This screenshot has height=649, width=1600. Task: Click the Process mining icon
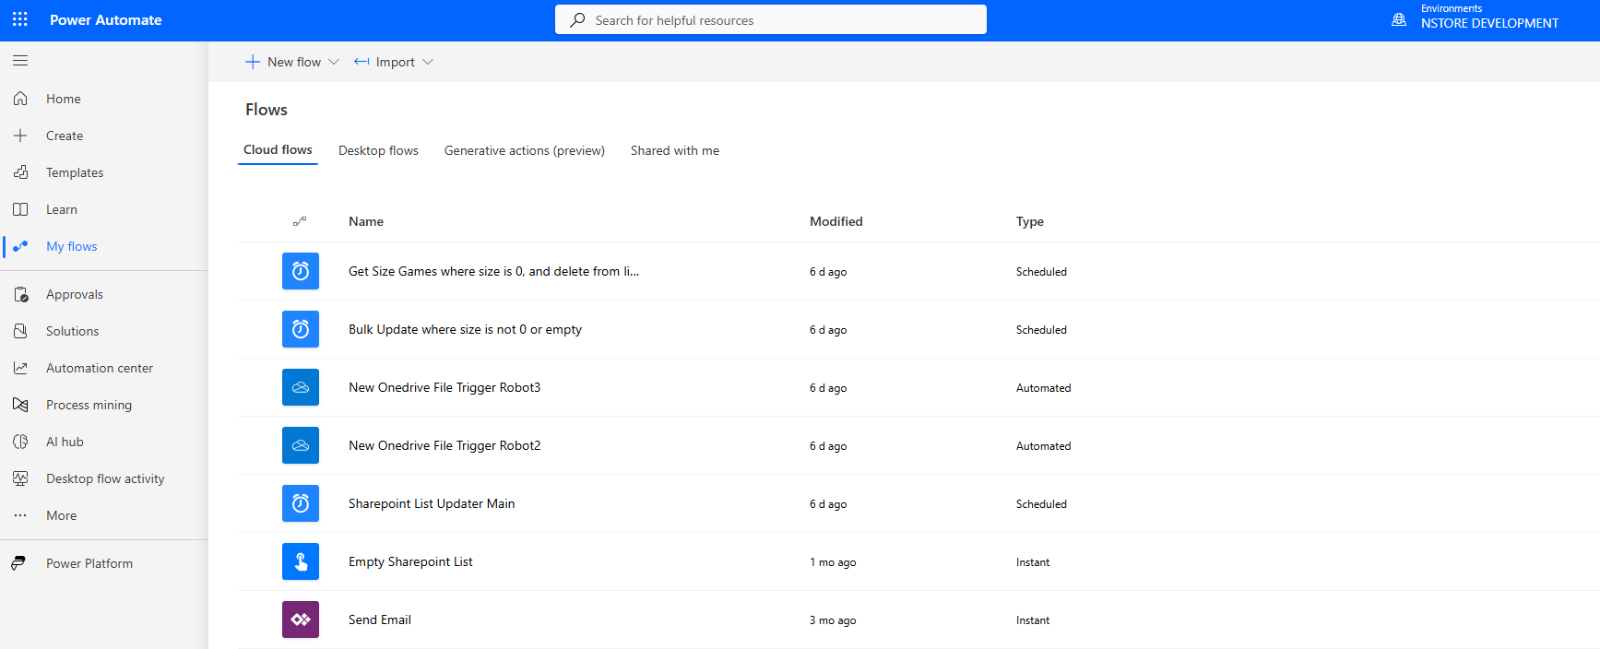tap(20, 405)
